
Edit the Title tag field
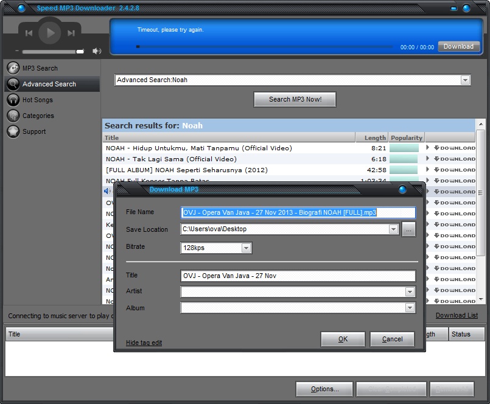[x=298, y=276]
